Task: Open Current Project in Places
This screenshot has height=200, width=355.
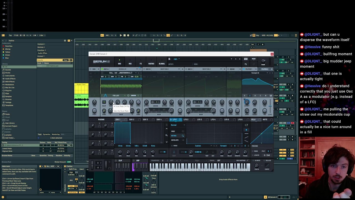Action: point(11,126)
